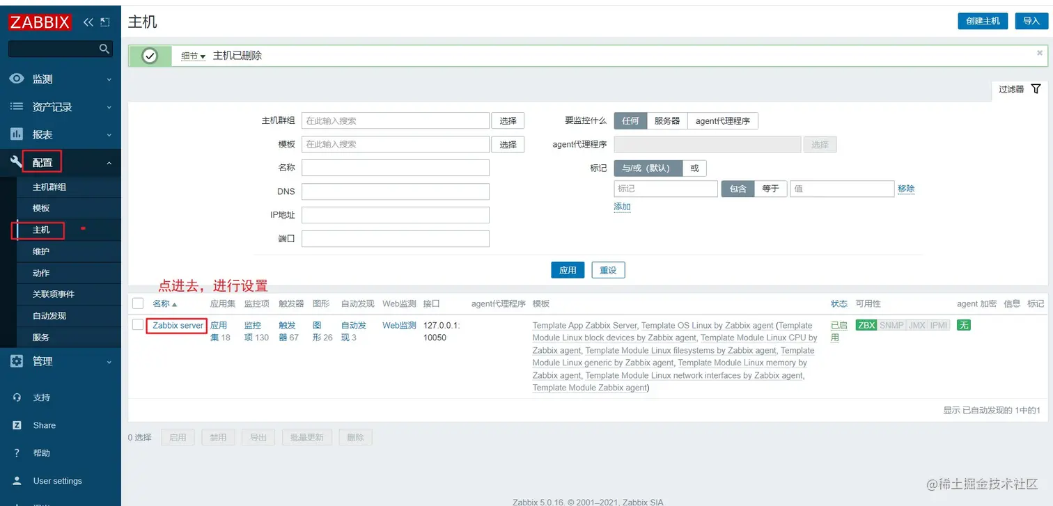Select 服务器 monitored-by option

pos(667,120)
